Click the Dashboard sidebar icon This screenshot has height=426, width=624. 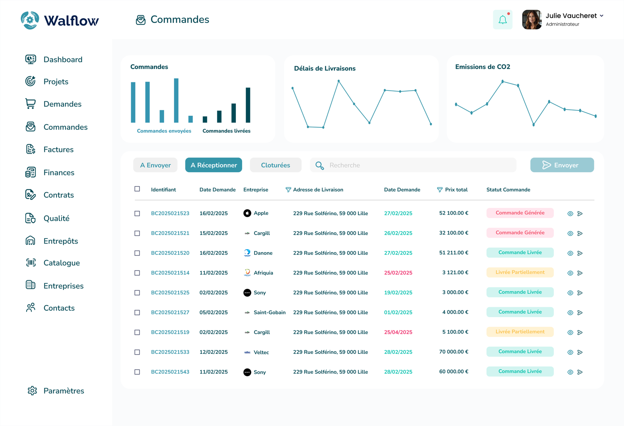[30, 59]
